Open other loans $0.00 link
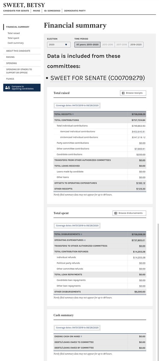This screenshot has height=361, width=159. 142,177
